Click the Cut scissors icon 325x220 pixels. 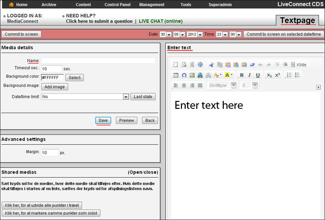(211, 65)
